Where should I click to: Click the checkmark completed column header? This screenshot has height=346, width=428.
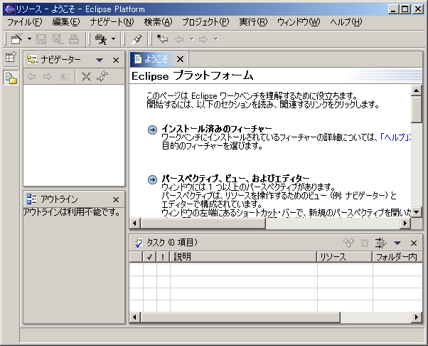click(x=149, y=257)
